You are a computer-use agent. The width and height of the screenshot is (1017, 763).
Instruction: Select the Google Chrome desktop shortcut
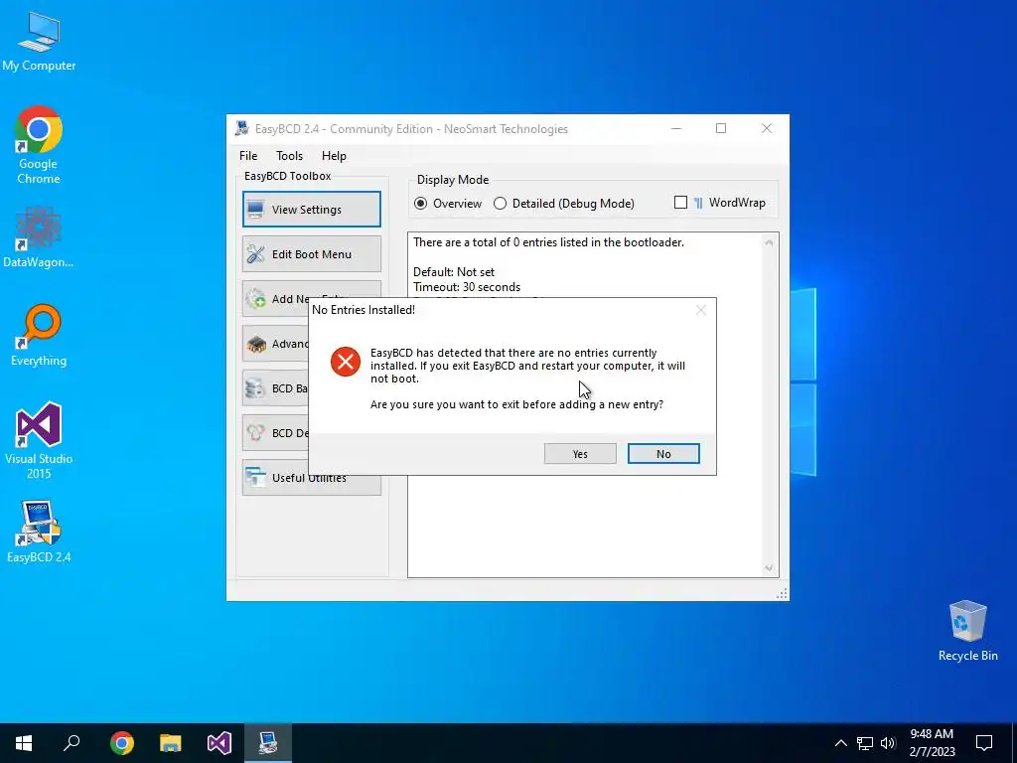click(x=39, y=145)
